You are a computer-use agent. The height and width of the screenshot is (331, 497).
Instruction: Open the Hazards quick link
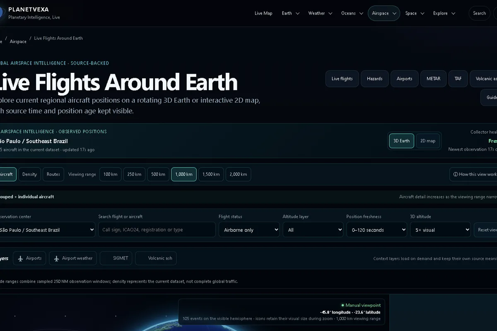[x=374, y=79]
